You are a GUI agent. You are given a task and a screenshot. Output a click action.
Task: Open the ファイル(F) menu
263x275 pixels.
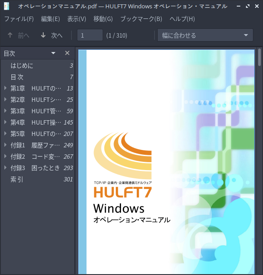[x=19, y=19]
